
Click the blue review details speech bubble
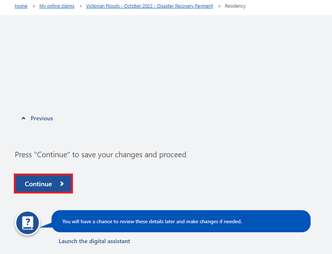pyautogui.click(x=181, y=221)
